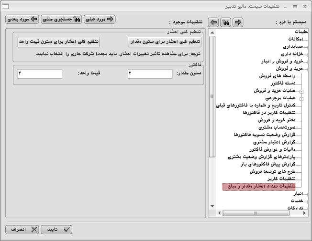The width and height of the screenshot is (312, 241).
Task: Click the left arrow icon above tree
Action: (214, 22)
